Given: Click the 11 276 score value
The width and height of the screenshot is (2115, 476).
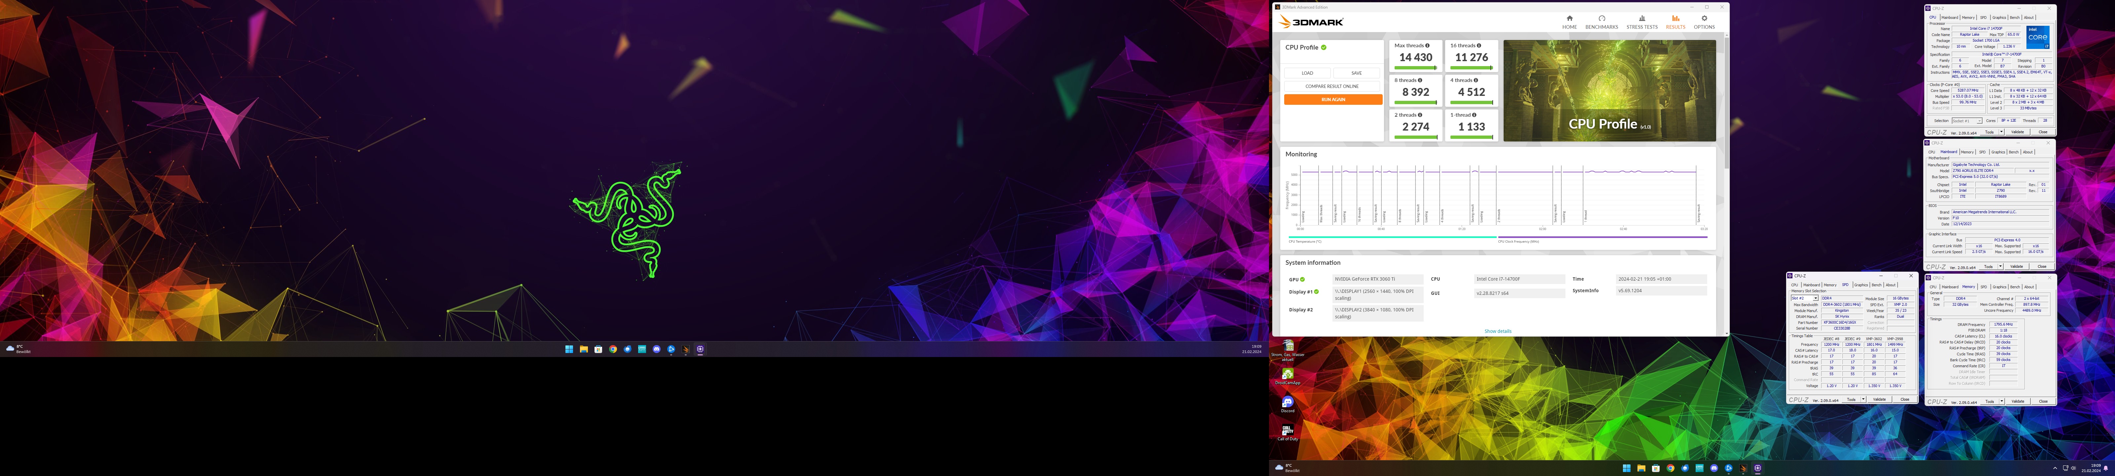Looking at the screenshot, I should click(x=1472, y=58).
